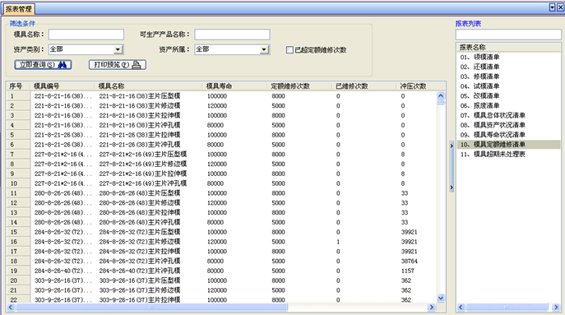Click 280-8-26-26 (48)主片拉伸模 name cell
Viewport: 565px width, 315px height.
[x=140, y=213]
